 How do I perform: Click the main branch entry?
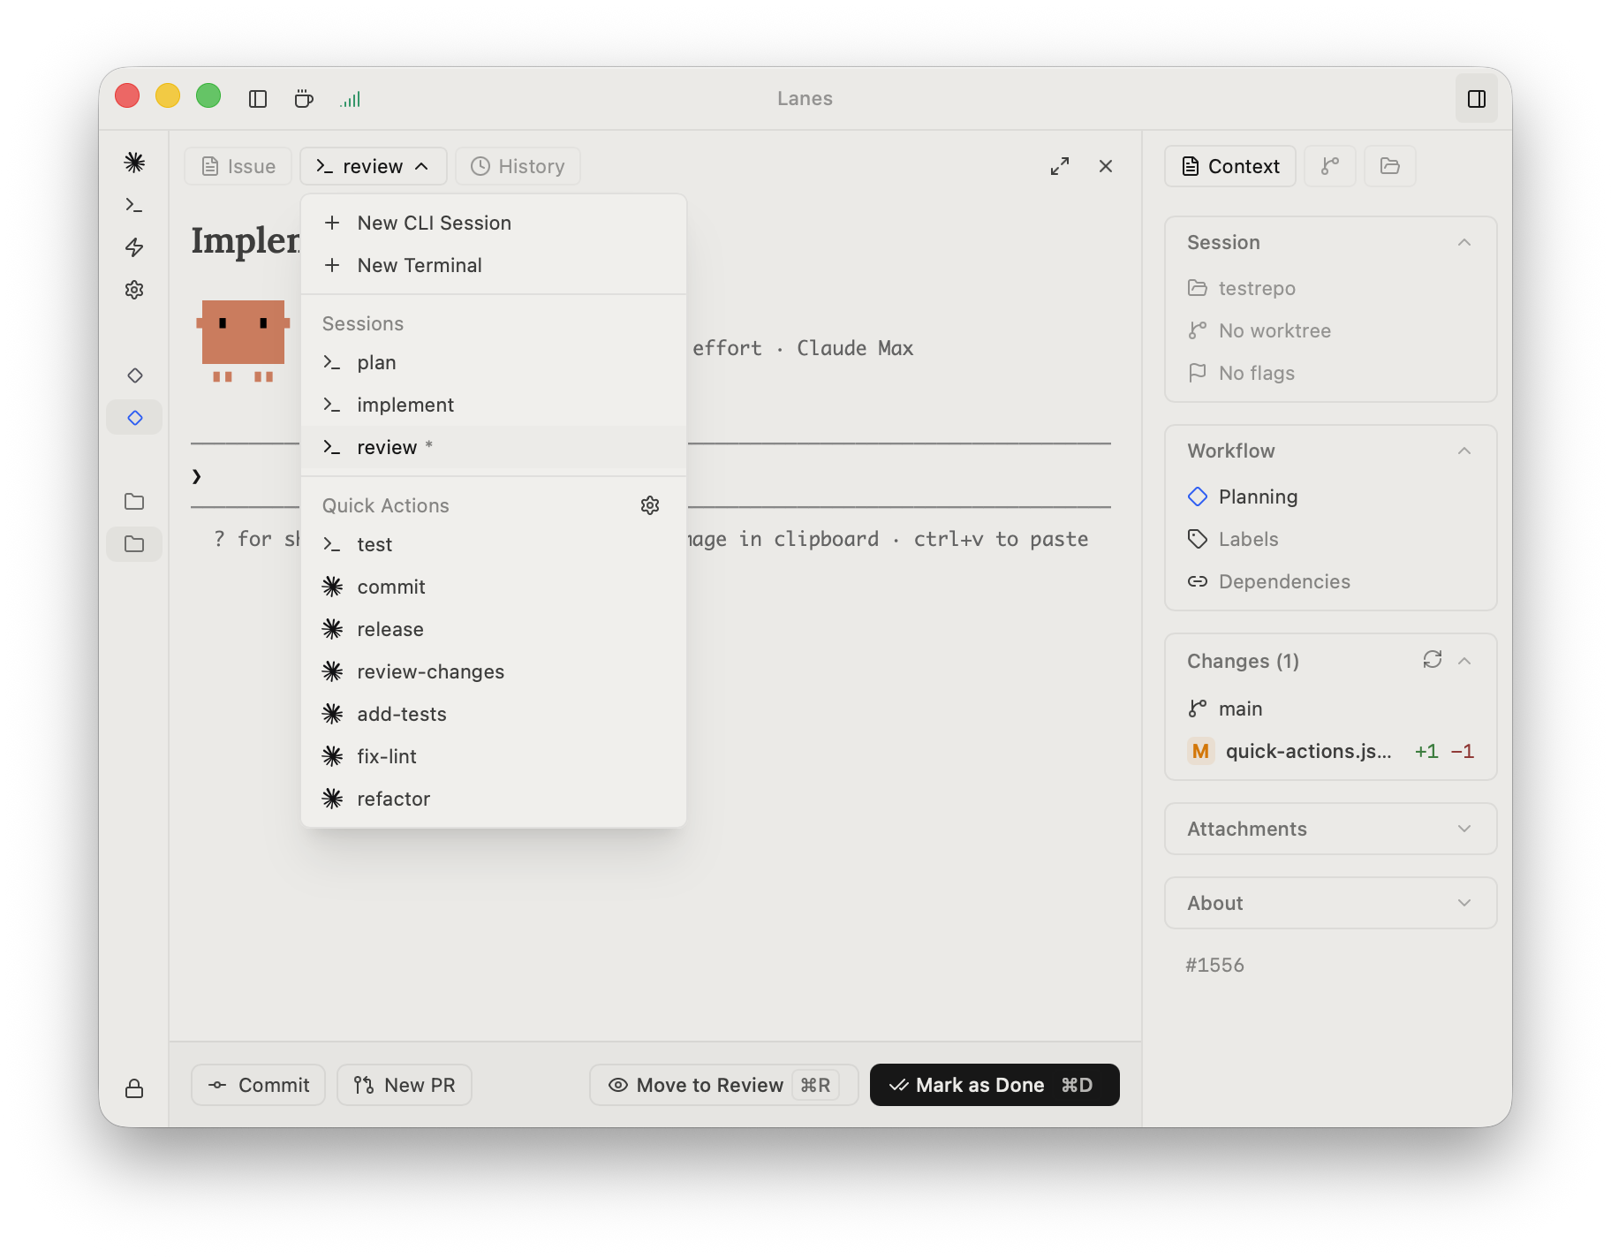1330,709
